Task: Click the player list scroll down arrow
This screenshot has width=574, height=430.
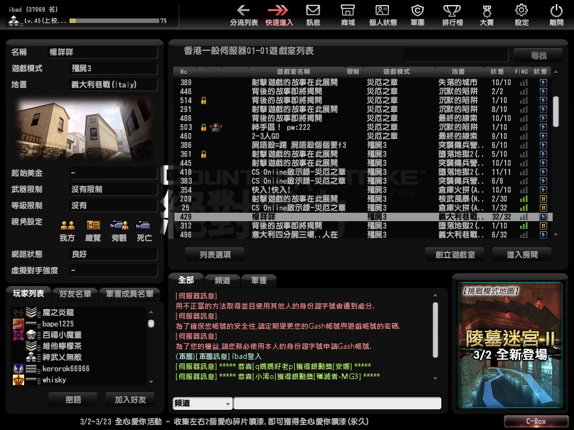Action: click(151, 382)
